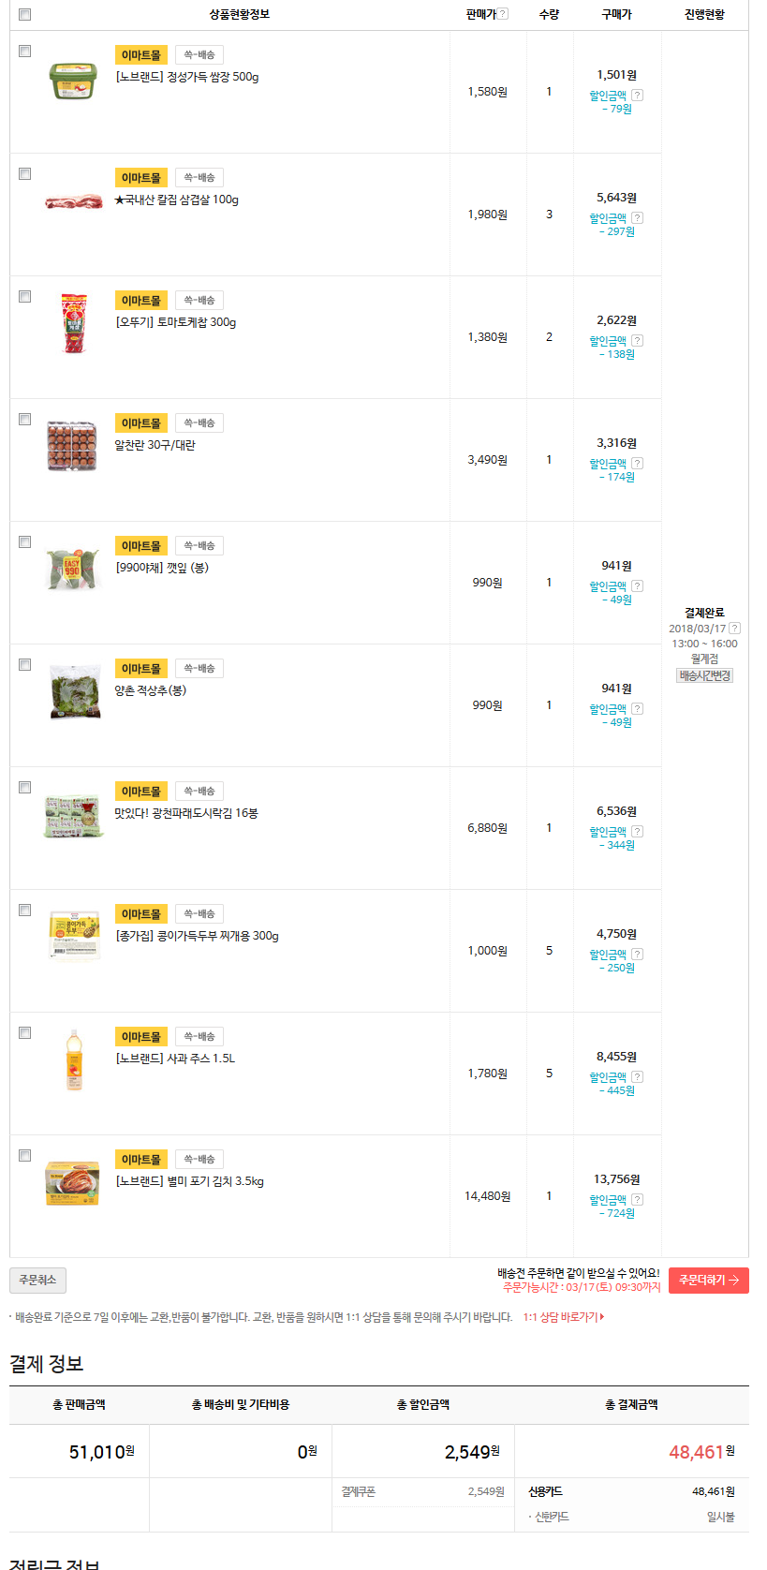The width and height of the screenshot is (767, 1570).
Task: Click the red 주문더하기 button
Action: click(708, 1281)
